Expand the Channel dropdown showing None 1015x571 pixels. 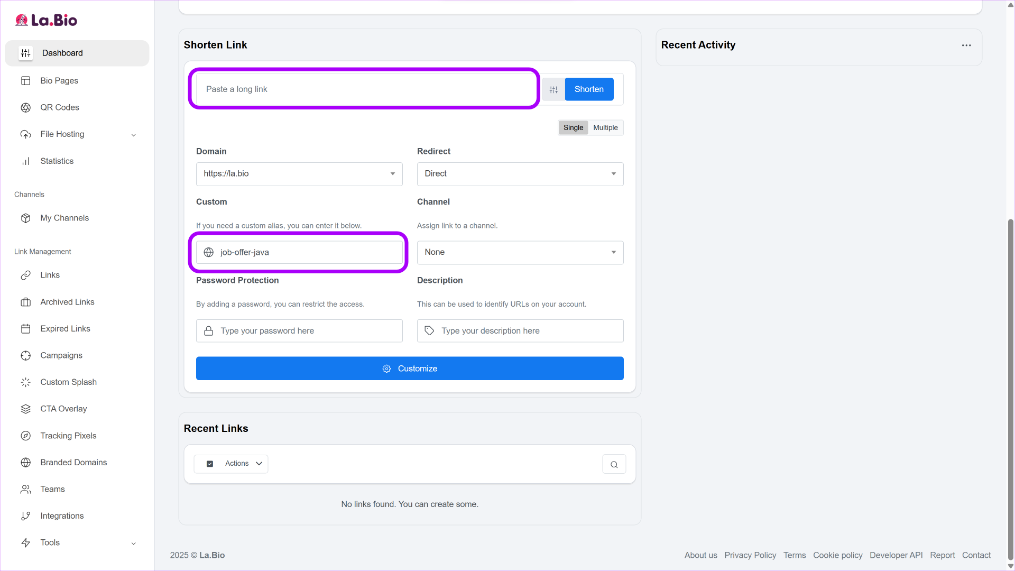(x=520, y=252)
